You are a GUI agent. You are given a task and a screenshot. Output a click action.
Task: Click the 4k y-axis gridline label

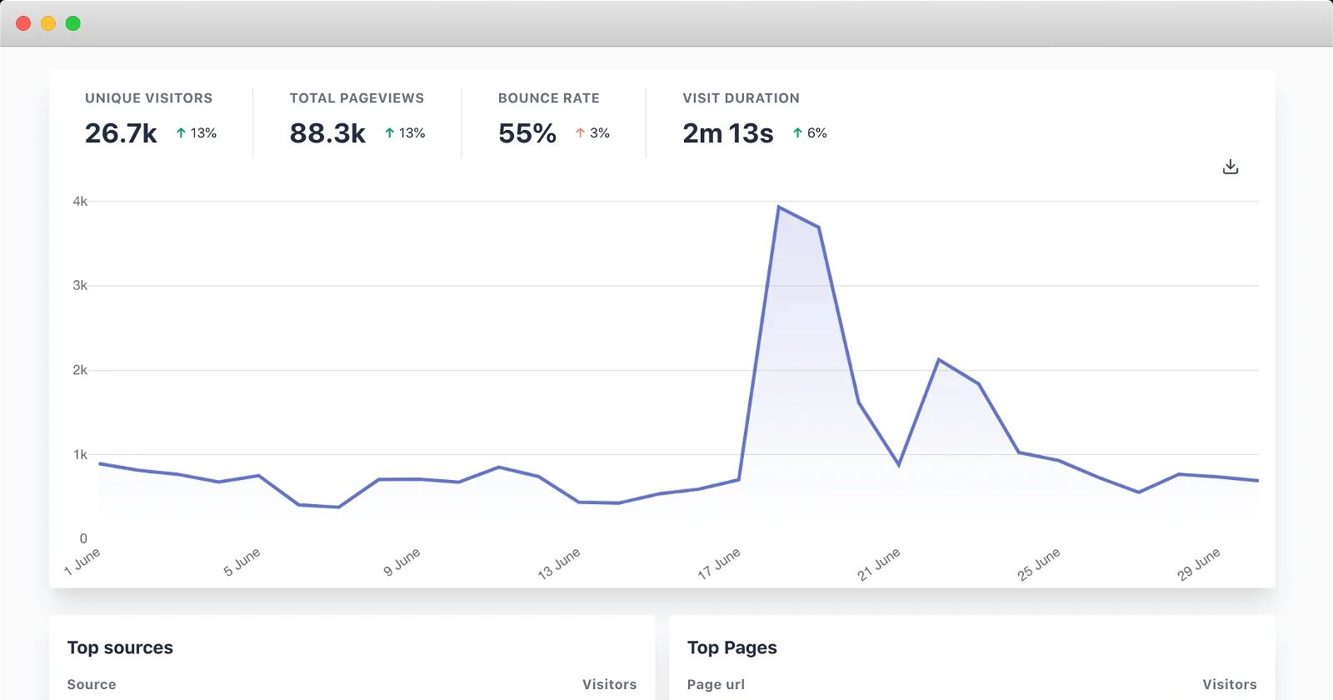pyautogui.click(x=80, y=202)
